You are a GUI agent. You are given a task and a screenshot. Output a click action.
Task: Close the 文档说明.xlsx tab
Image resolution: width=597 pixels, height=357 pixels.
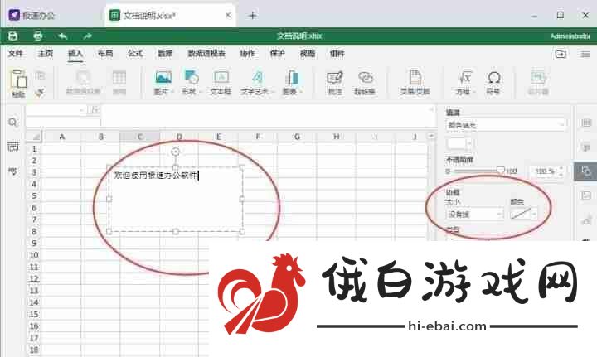[x=228, y=15]
